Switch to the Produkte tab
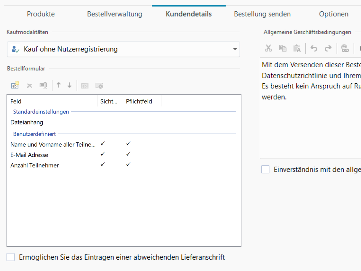This screenshot has height=271, width=361. [41, 14]
